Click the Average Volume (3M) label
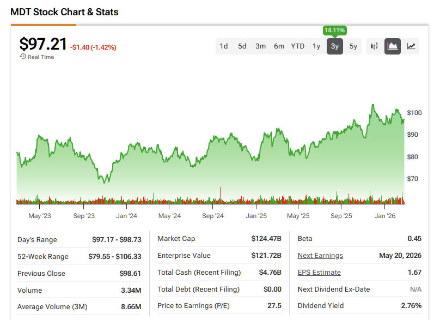The height and width of the screenshot is (320, 434). 52,307
